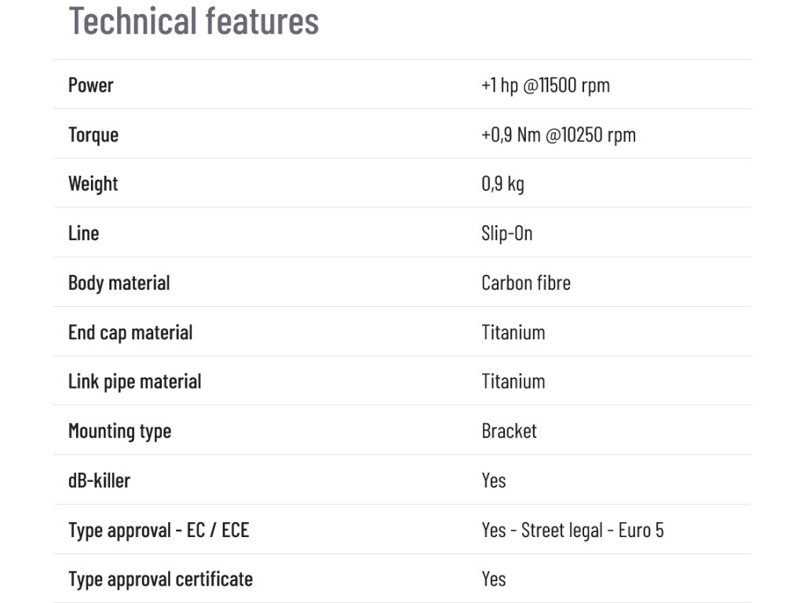The height and width of the screenshot is (603, 804).
Task: Click the Link pipe material label
Action: click(135, 382)
